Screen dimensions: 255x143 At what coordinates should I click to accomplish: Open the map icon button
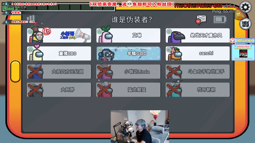click(x=245, y=24)
